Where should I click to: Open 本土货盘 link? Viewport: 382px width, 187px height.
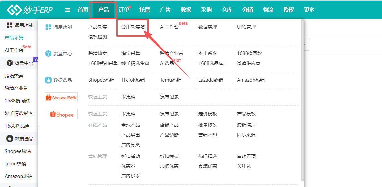208,54
